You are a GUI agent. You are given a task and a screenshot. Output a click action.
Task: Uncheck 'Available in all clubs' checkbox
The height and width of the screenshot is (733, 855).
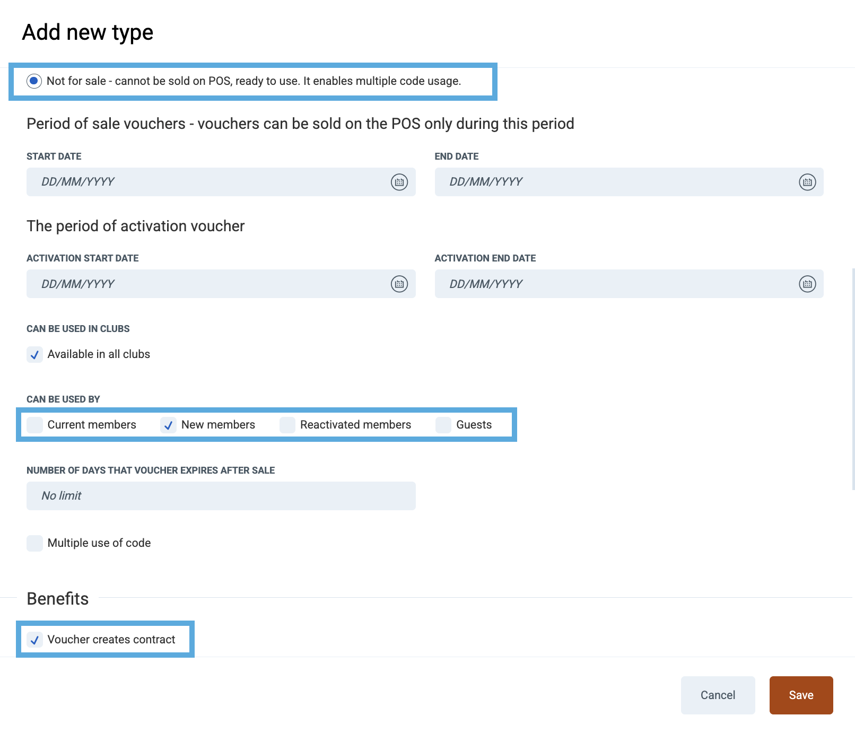[35, 354]
